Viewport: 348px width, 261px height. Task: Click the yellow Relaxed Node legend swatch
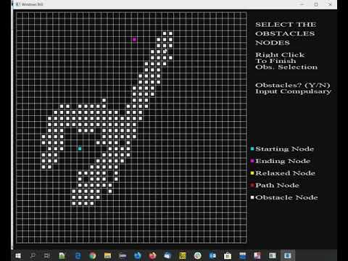[x=252, y=173]
